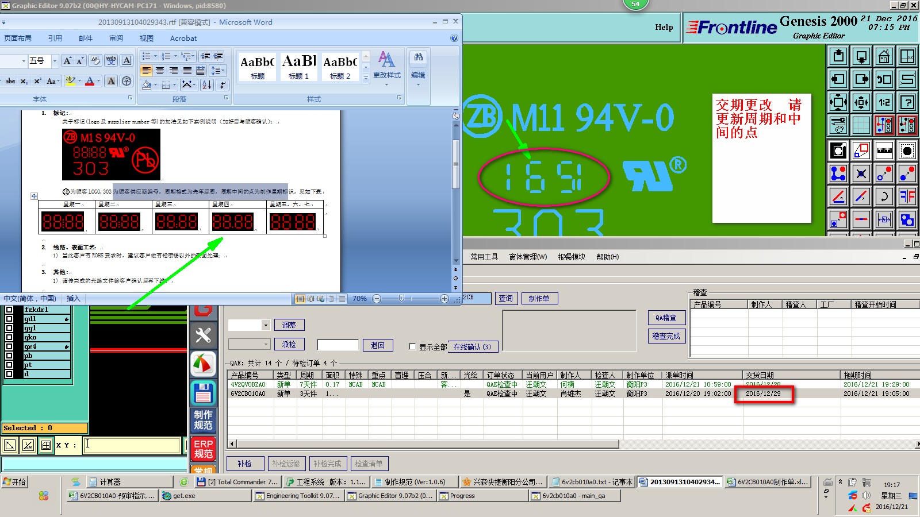This screenshot has width=920, height=517.
Task: Open the font size 五号 dropdown
Action: pyautogui.click(x=55, y=61)
